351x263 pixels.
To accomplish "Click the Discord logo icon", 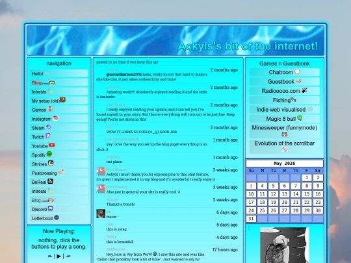I will 50,208.
